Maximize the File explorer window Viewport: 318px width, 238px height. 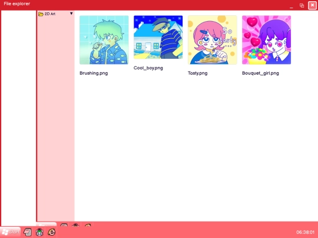tap(302, 5)
